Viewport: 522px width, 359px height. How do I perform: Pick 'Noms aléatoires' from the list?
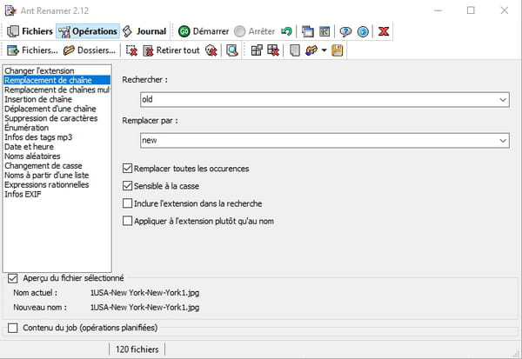[x=57, y=156]
